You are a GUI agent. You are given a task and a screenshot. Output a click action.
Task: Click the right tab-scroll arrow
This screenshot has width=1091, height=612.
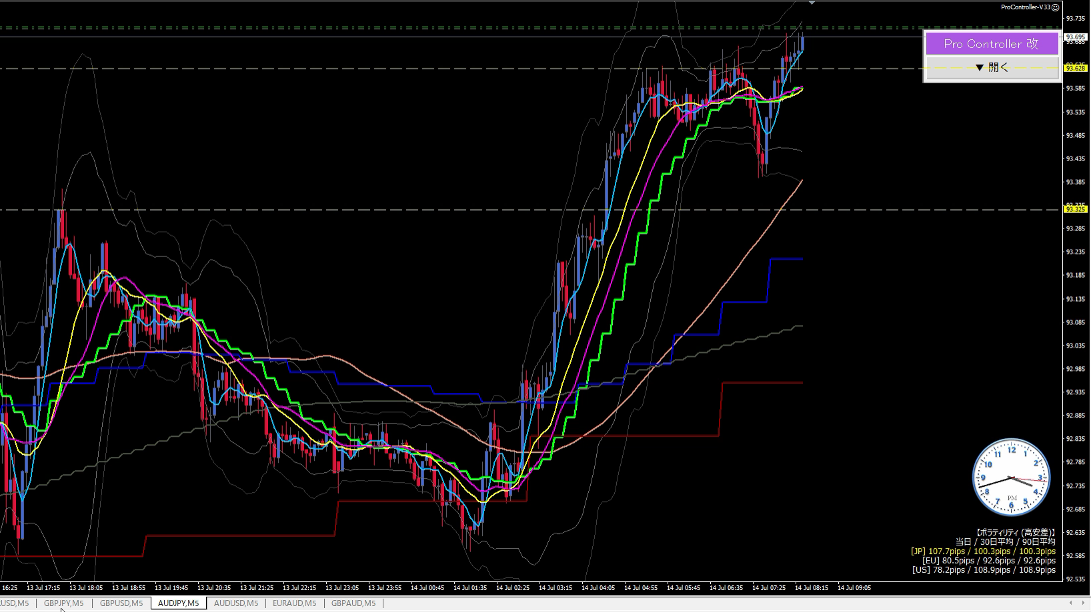[x=1083, y=603]
